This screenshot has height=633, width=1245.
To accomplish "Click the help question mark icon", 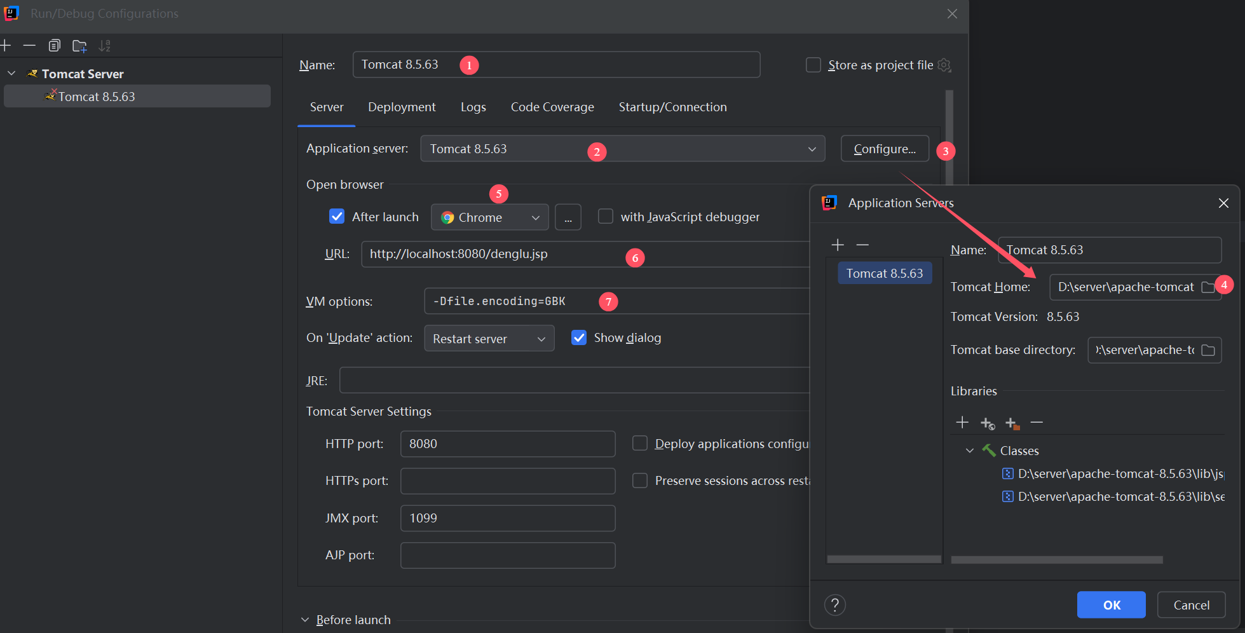I will [834, 605].
